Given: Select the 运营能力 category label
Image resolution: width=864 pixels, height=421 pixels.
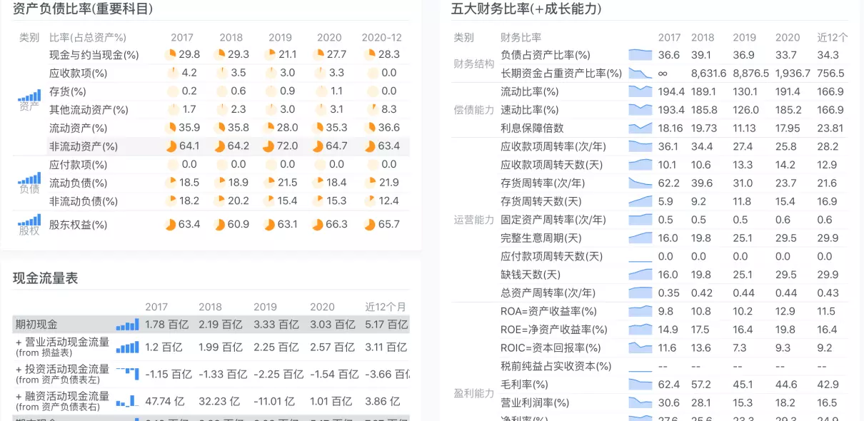Looking at the screenshot, I should click(x=474, y=219).
